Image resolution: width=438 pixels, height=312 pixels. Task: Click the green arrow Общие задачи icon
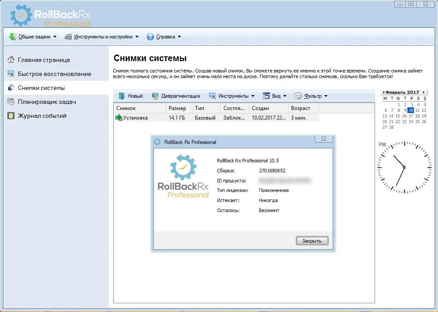[12, 37]
